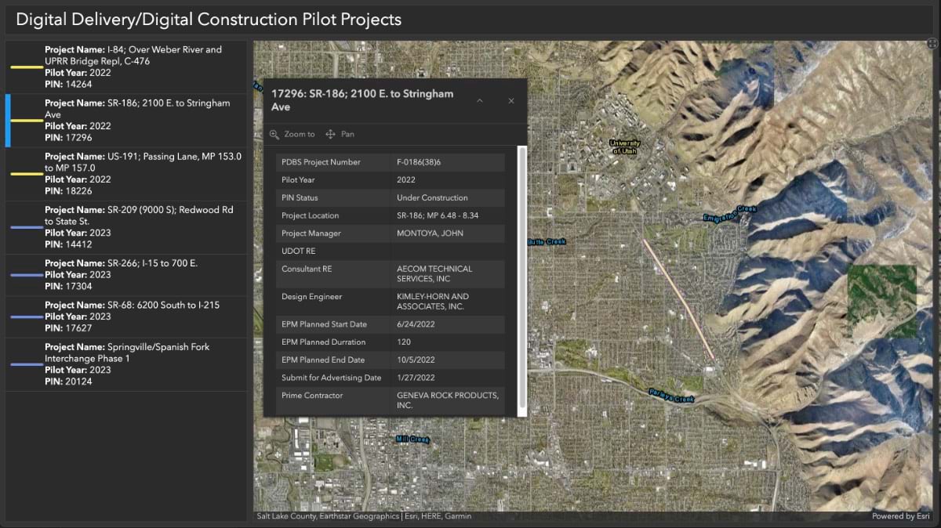This screenshot has height=528, width=941.
Task: Click the 'Mill Creek' map label
Action: coord(413,439)
